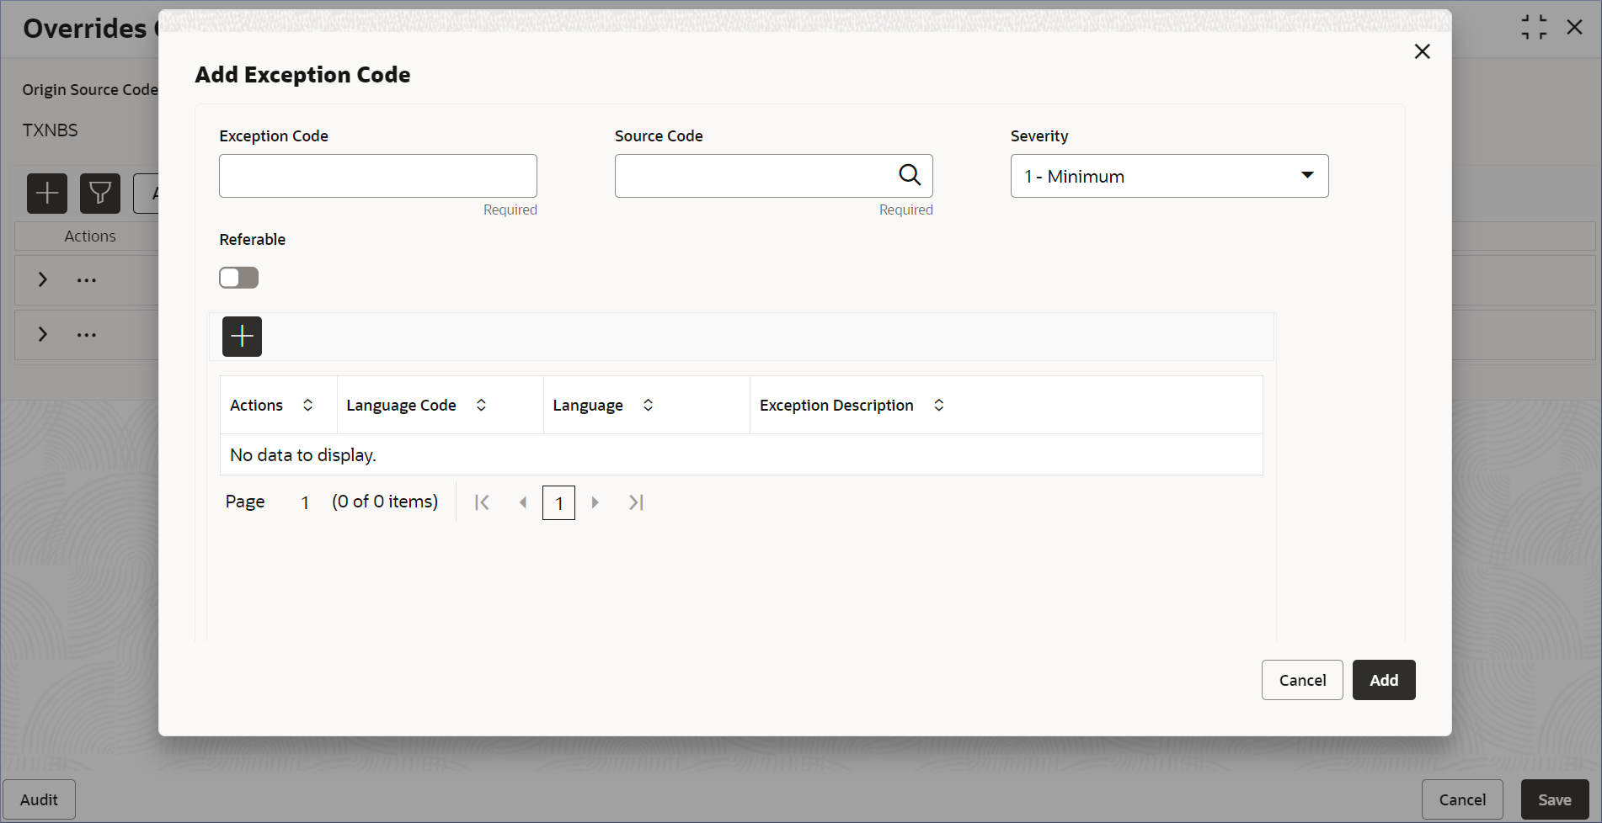Click the Add button in the dialog

(1384, 680)
